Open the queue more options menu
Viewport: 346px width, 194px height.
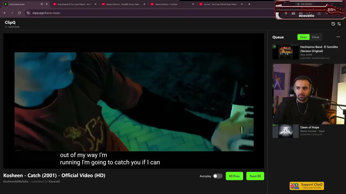[x=338, y=37]
